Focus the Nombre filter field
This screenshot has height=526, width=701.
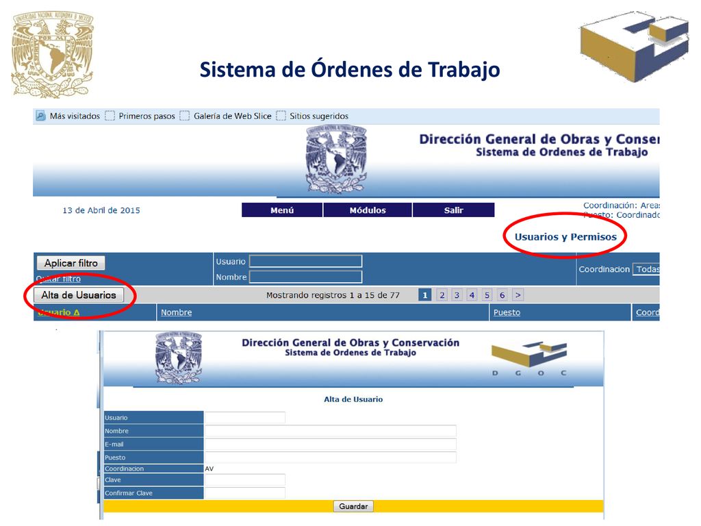(306, 277)
